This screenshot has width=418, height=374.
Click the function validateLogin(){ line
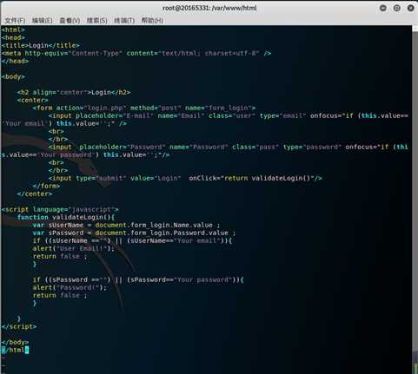pos(66,217)
